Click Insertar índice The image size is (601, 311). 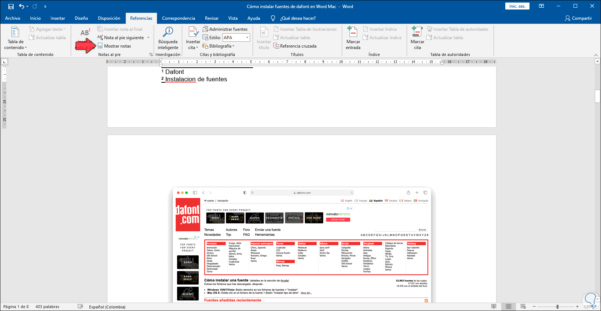click(x=380, y=29)
